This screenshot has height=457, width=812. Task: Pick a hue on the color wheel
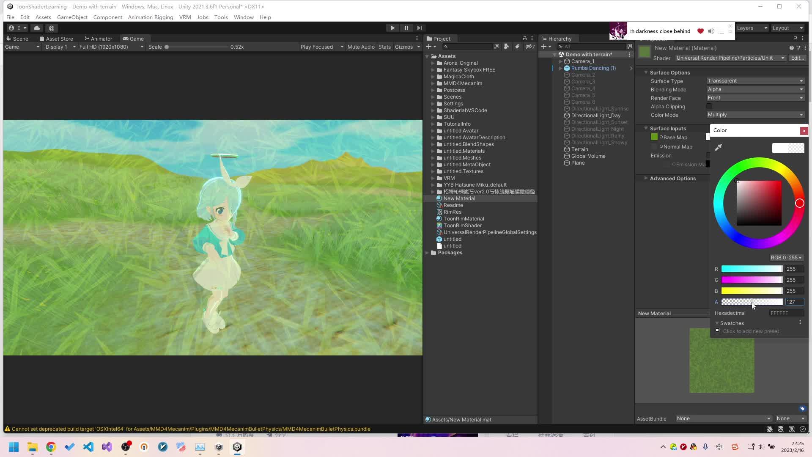799,203
